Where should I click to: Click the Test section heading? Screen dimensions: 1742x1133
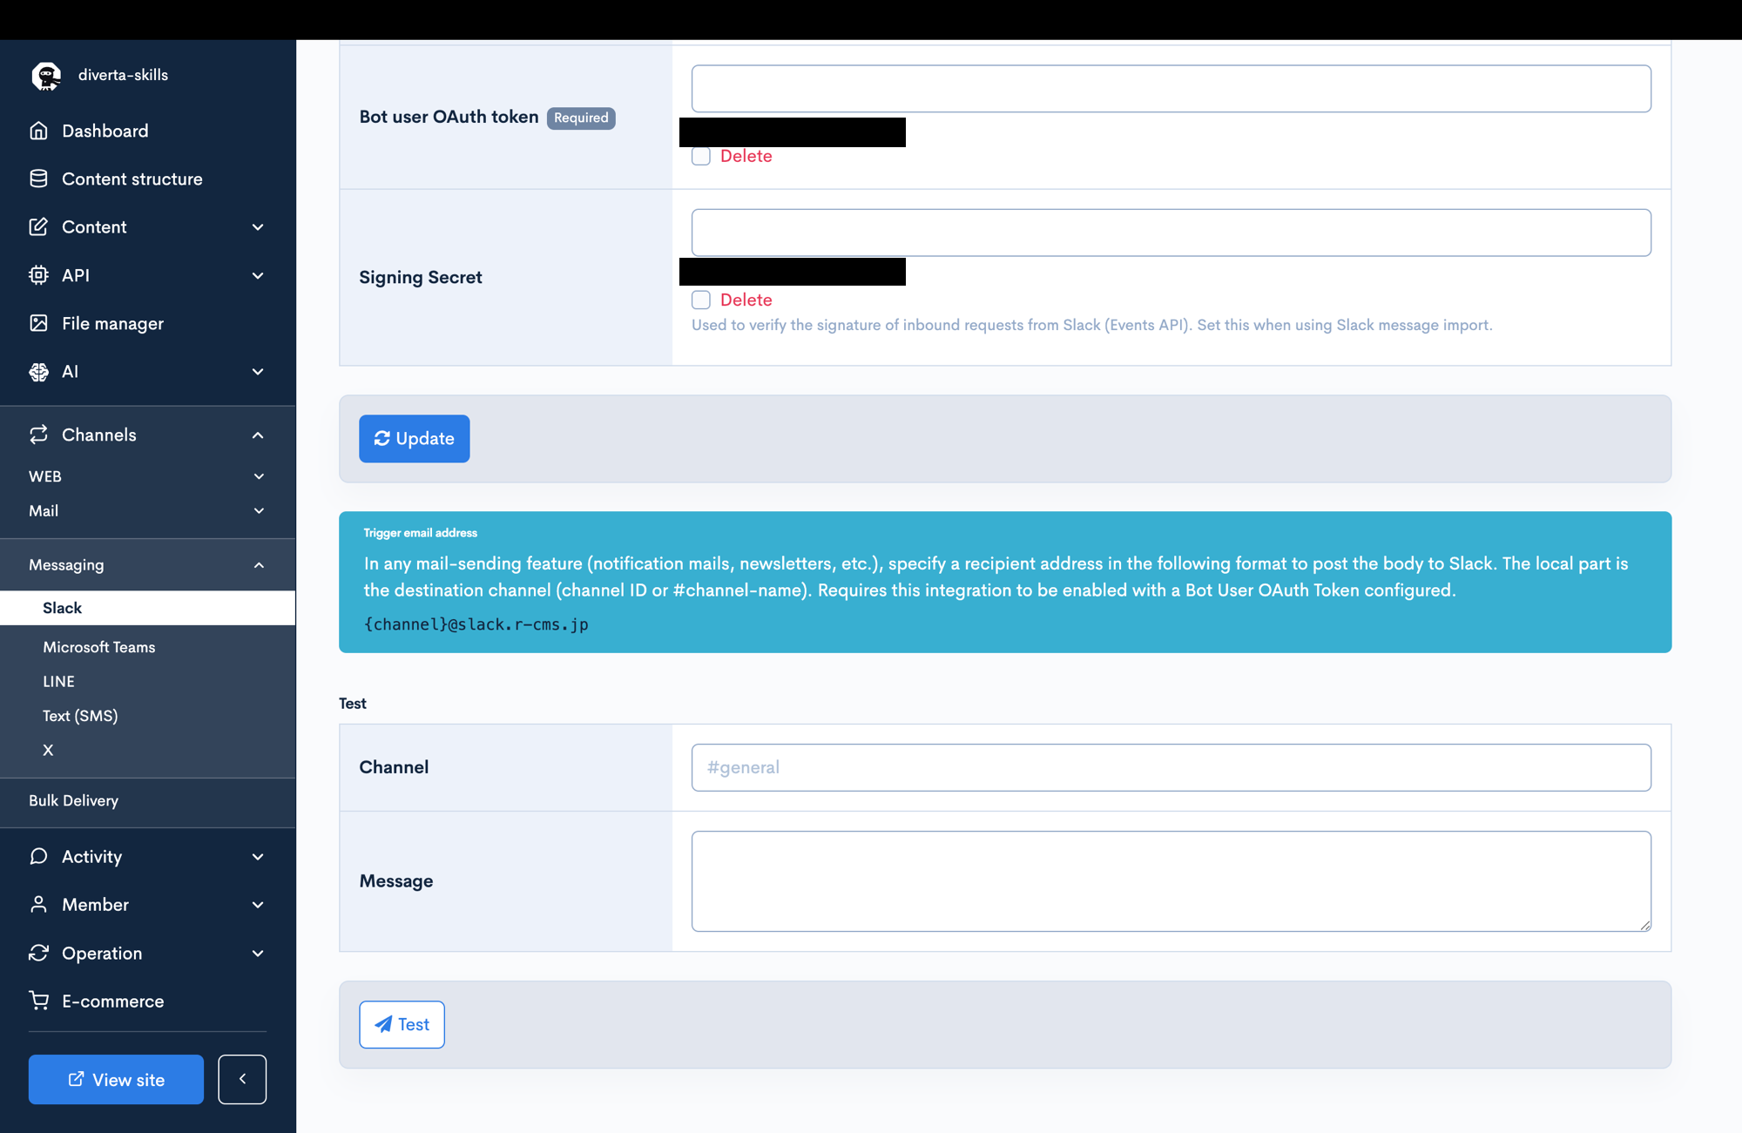pyautogui.click(x=352, y=704)
